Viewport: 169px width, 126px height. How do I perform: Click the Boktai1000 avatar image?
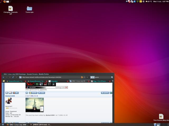point(8,101)
